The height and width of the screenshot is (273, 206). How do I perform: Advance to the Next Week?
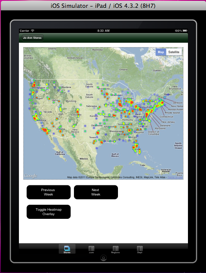click(x=96, y=192)
